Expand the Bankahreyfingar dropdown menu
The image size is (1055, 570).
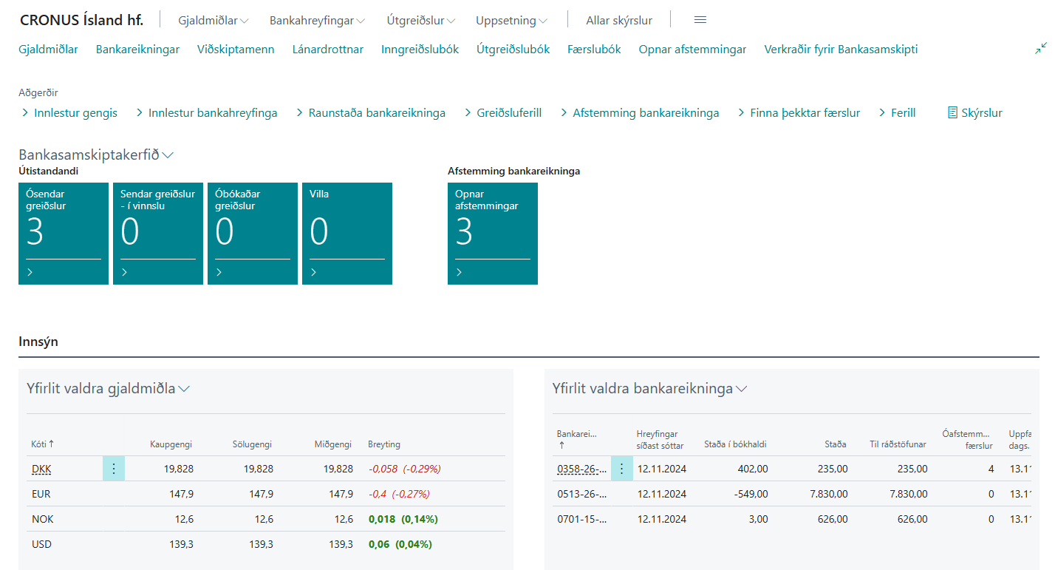click(317, 21)
